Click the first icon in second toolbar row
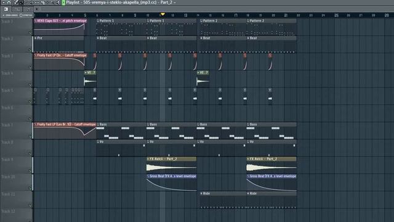 pyautogui.click(x=6, y=9)
